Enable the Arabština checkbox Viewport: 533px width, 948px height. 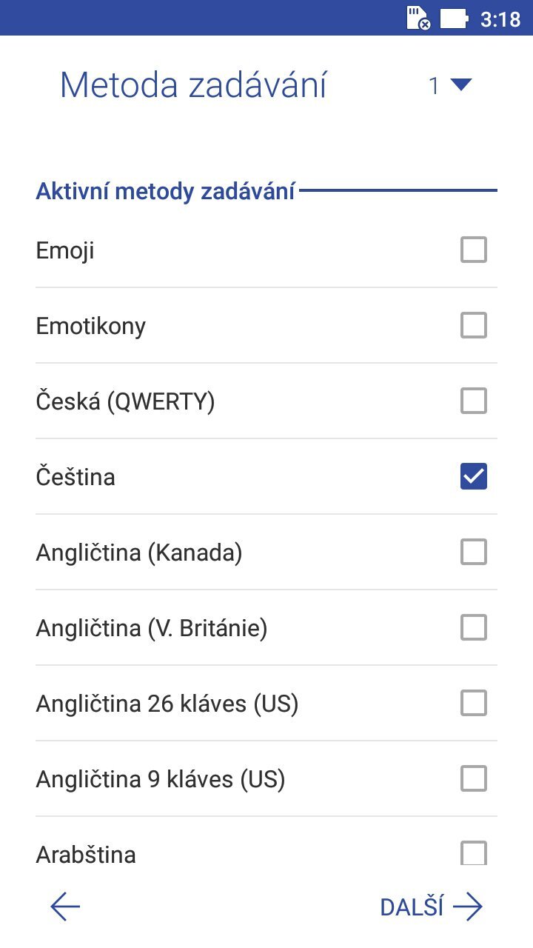click(474, 853)
